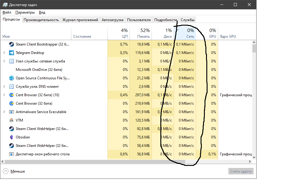Click the Telegram Desktop icon
The image size is (285, 190).
[x=11, y=53]
